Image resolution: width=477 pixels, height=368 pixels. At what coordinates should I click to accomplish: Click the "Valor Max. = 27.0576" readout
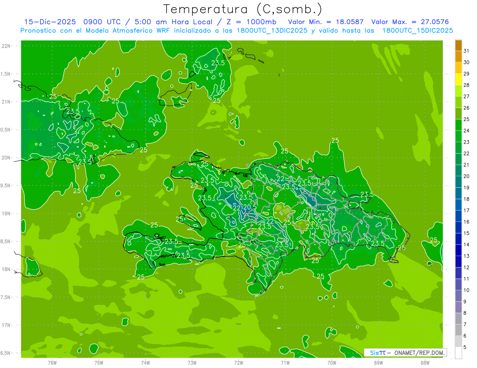410,22
